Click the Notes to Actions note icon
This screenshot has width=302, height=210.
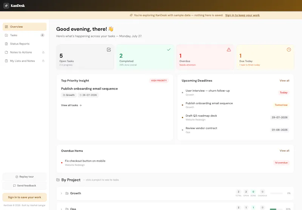pos(6,52)
